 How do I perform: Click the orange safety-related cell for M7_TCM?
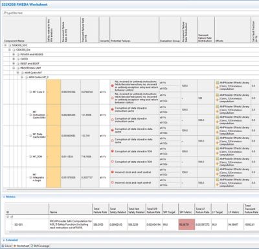click(x=54, y=157)
